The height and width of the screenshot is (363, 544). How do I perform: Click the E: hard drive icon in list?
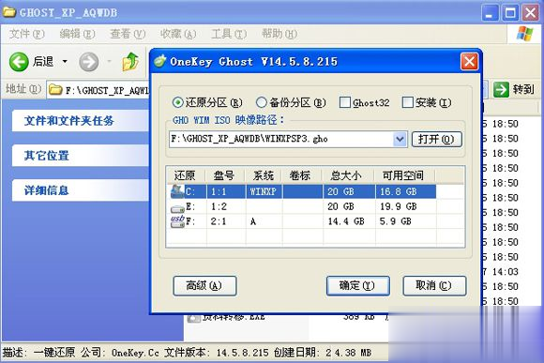click(177, 208)
